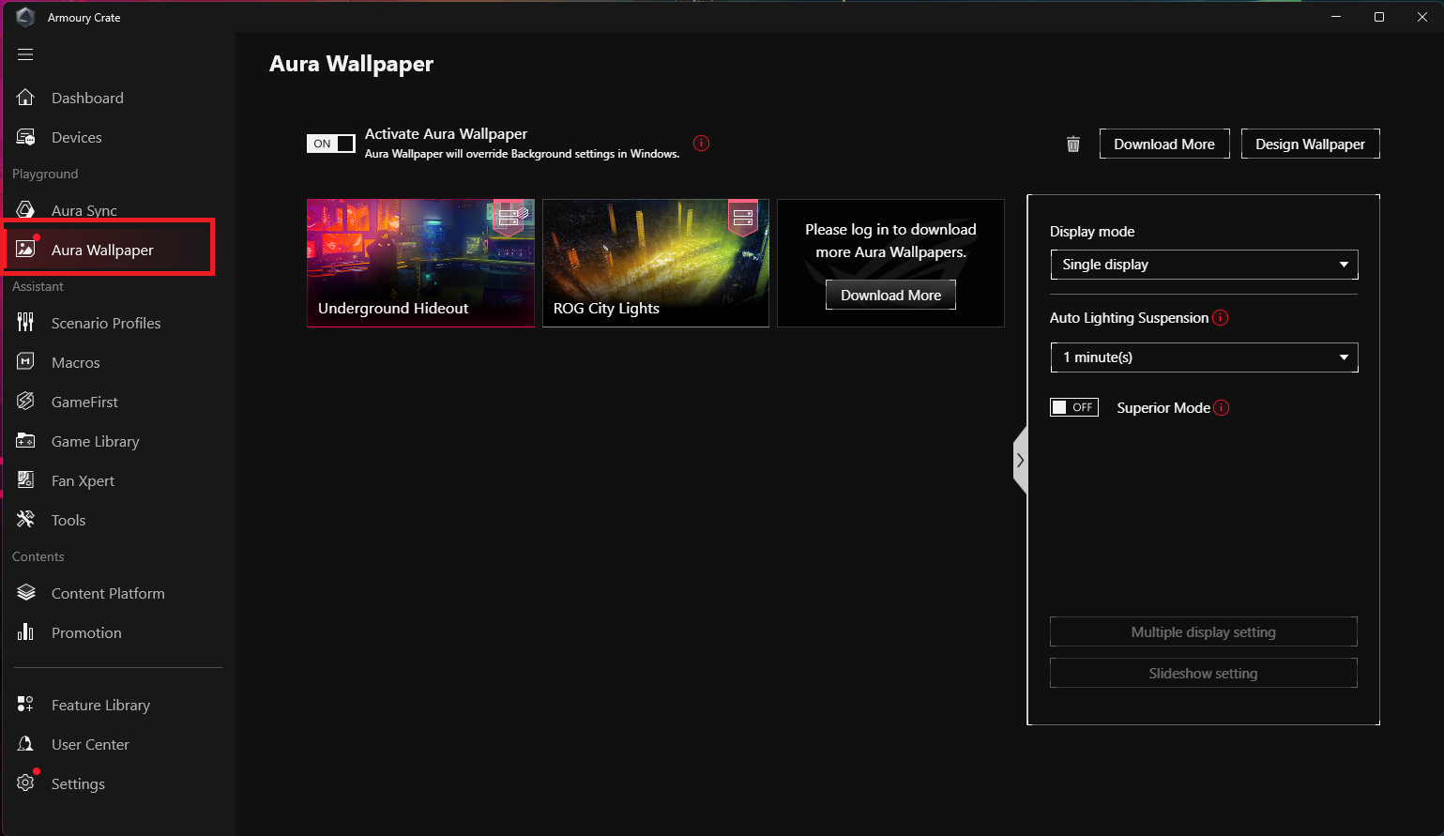Click the Settings gear icon
1444x836 pixels.
[x=25, y=783]
